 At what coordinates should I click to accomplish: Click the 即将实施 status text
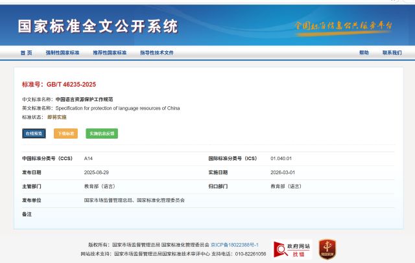pos(56,117)
